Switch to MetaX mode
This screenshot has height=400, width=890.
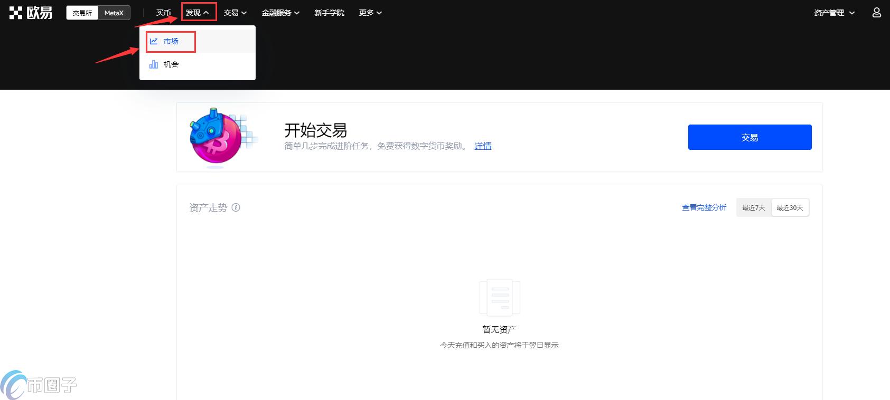pyautogui.click(x=114, y=13)
